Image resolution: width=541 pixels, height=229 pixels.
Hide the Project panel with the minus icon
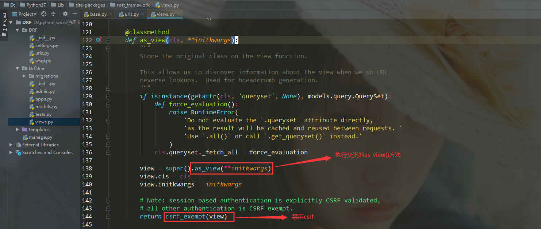[x=75, y=14]
